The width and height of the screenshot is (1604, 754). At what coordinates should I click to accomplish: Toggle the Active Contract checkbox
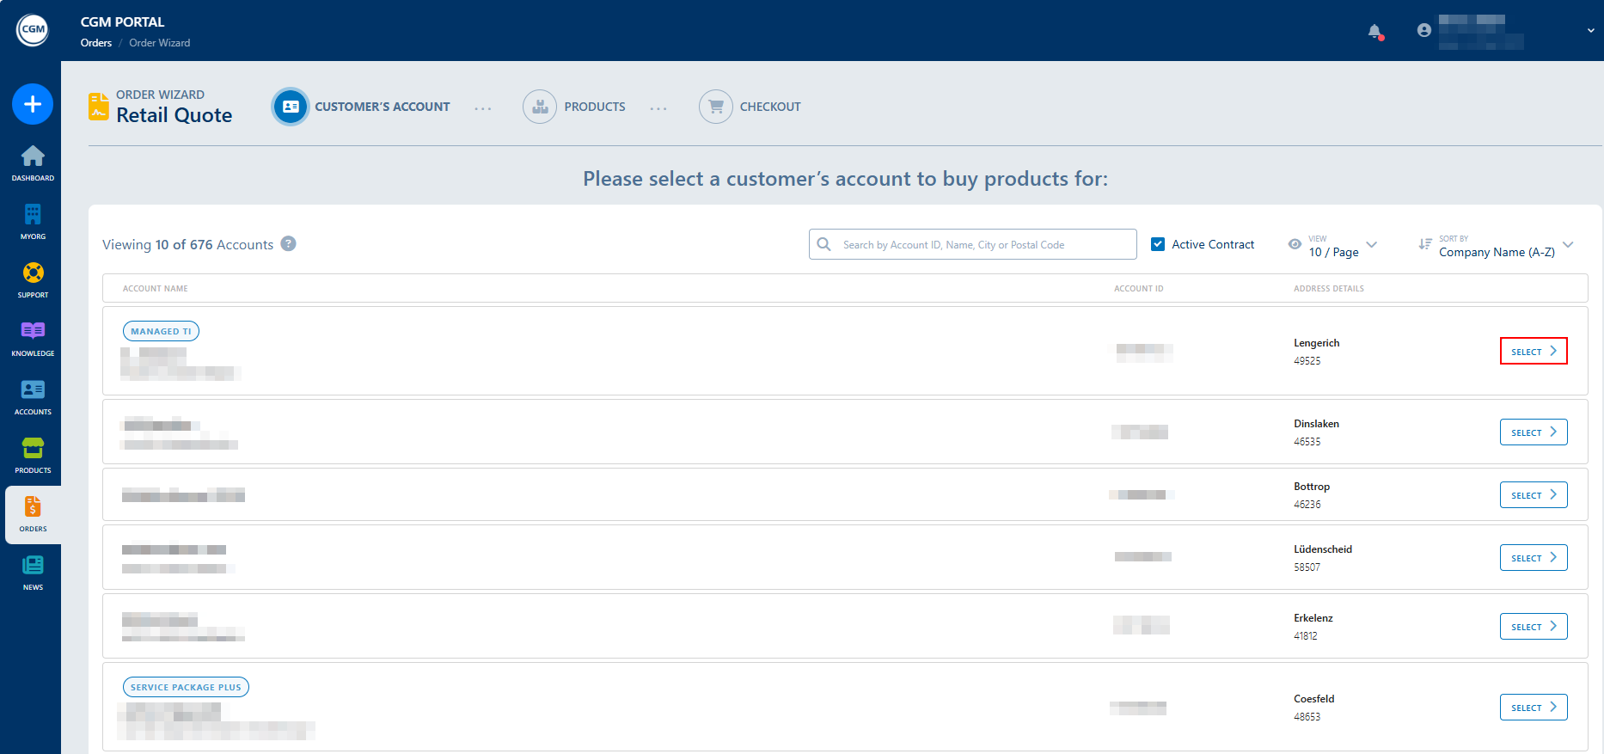(1158, 244)
